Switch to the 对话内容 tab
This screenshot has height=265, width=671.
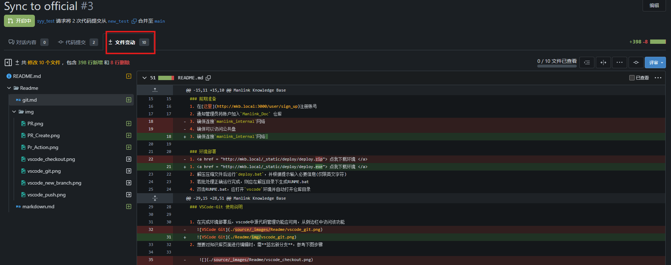(28, 42)
